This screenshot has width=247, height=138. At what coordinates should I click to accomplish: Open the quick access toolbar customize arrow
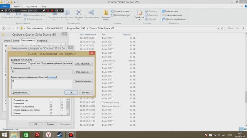(x=15, y=2)
